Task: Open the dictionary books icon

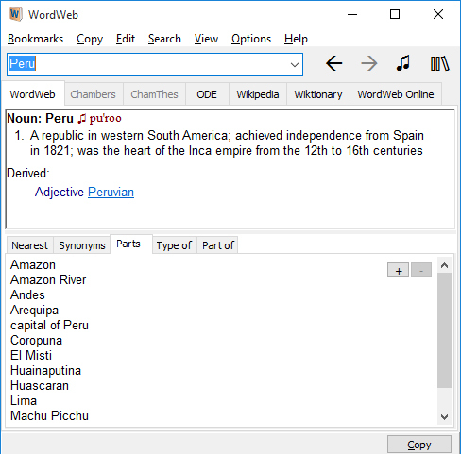Action: click(439, 63)
